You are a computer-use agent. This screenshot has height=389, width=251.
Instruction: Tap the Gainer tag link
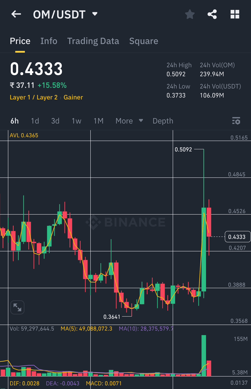pos(73,97)
